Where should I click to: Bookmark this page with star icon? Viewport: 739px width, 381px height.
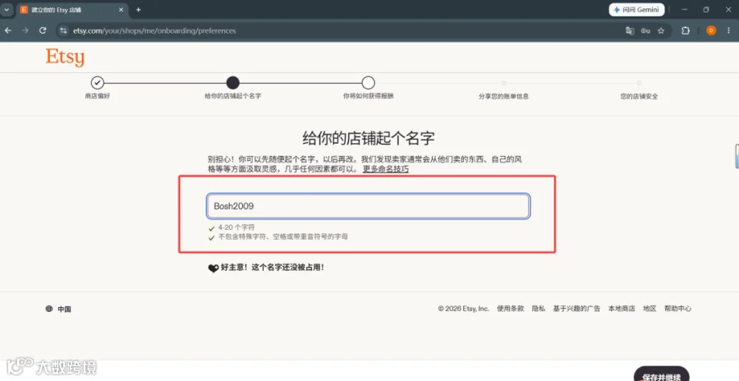[661, 30]
